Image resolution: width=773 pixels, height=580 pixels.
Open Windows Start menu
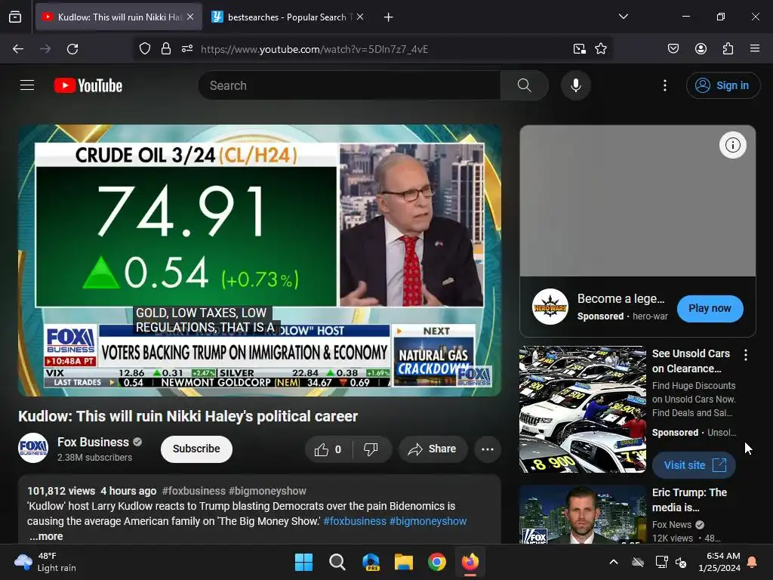click(x=303, y=562)
